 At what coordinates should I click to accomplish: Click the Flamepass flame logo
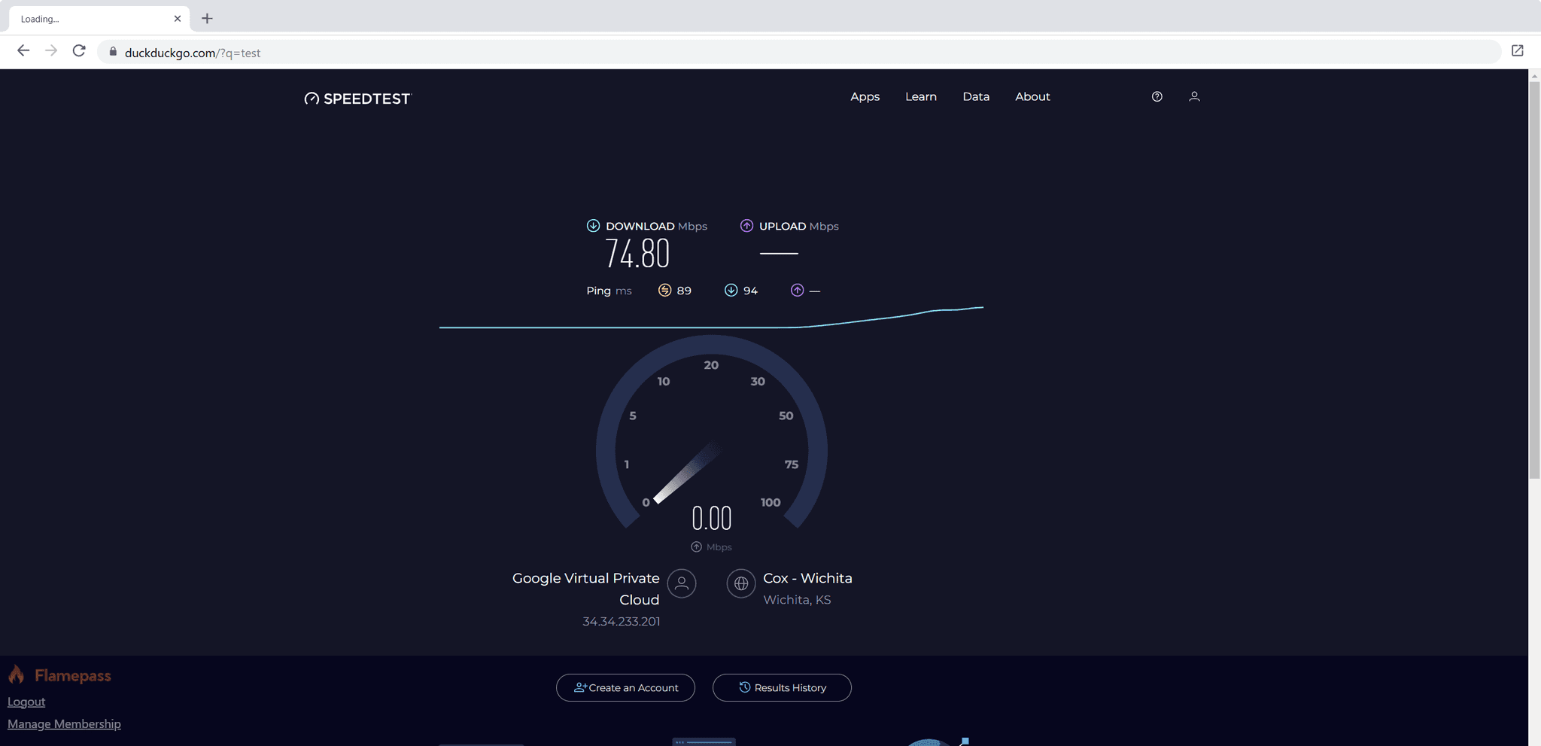[x=17, y=674]
